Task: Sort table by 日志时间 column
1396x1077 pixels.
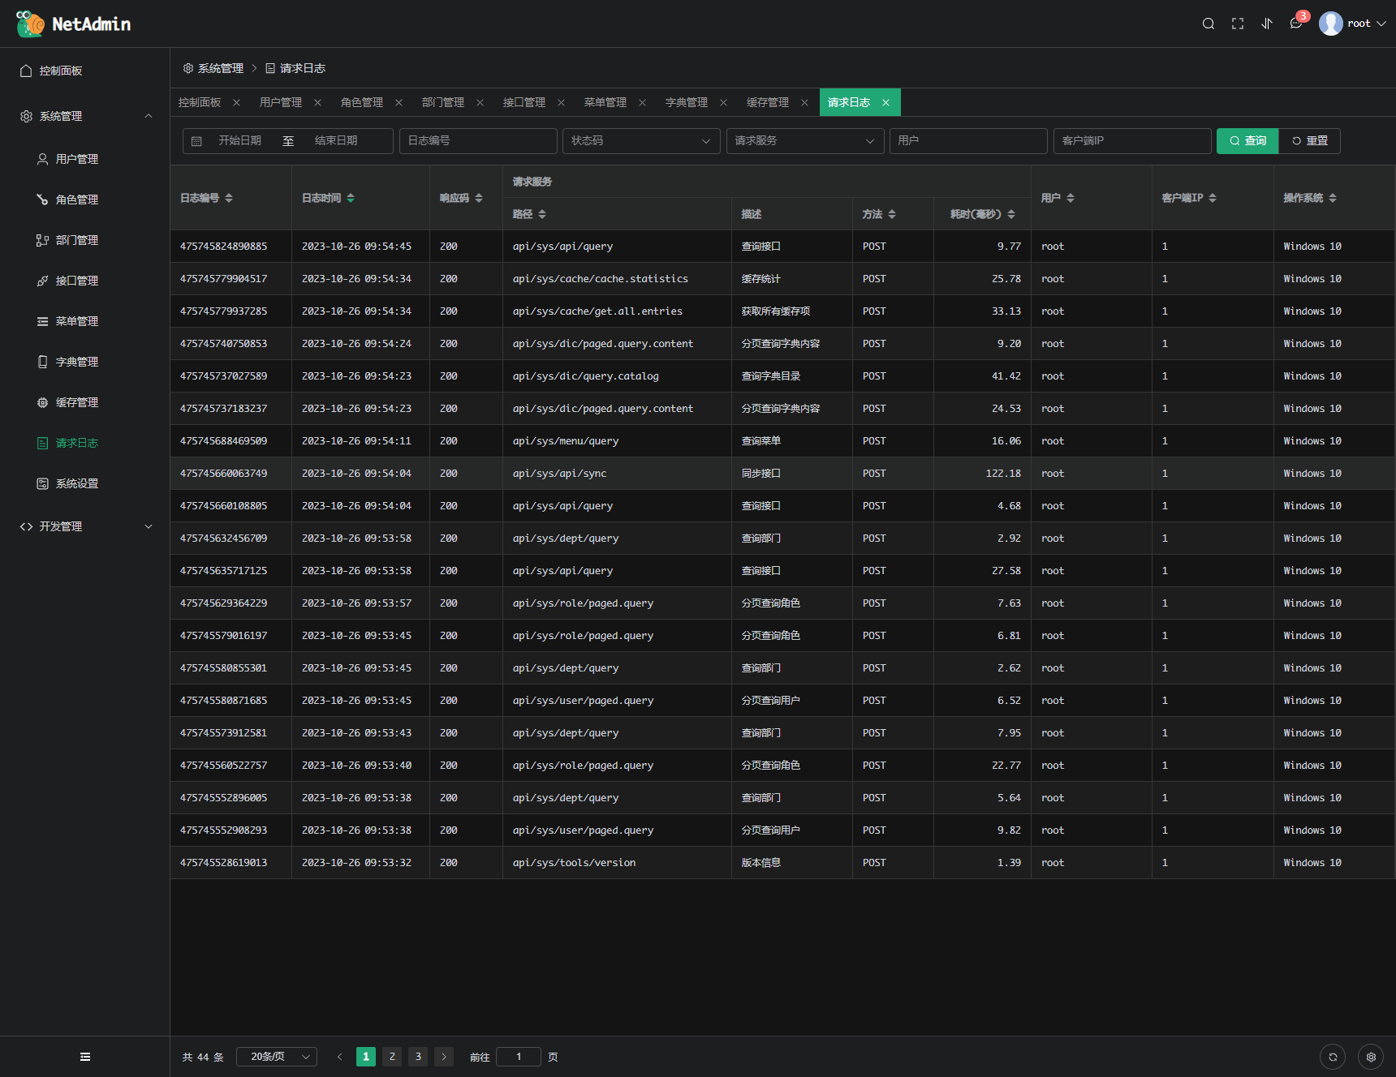Action: (351, 198)
